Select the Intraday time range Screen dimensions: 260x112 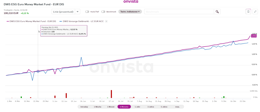pos(84,107)
